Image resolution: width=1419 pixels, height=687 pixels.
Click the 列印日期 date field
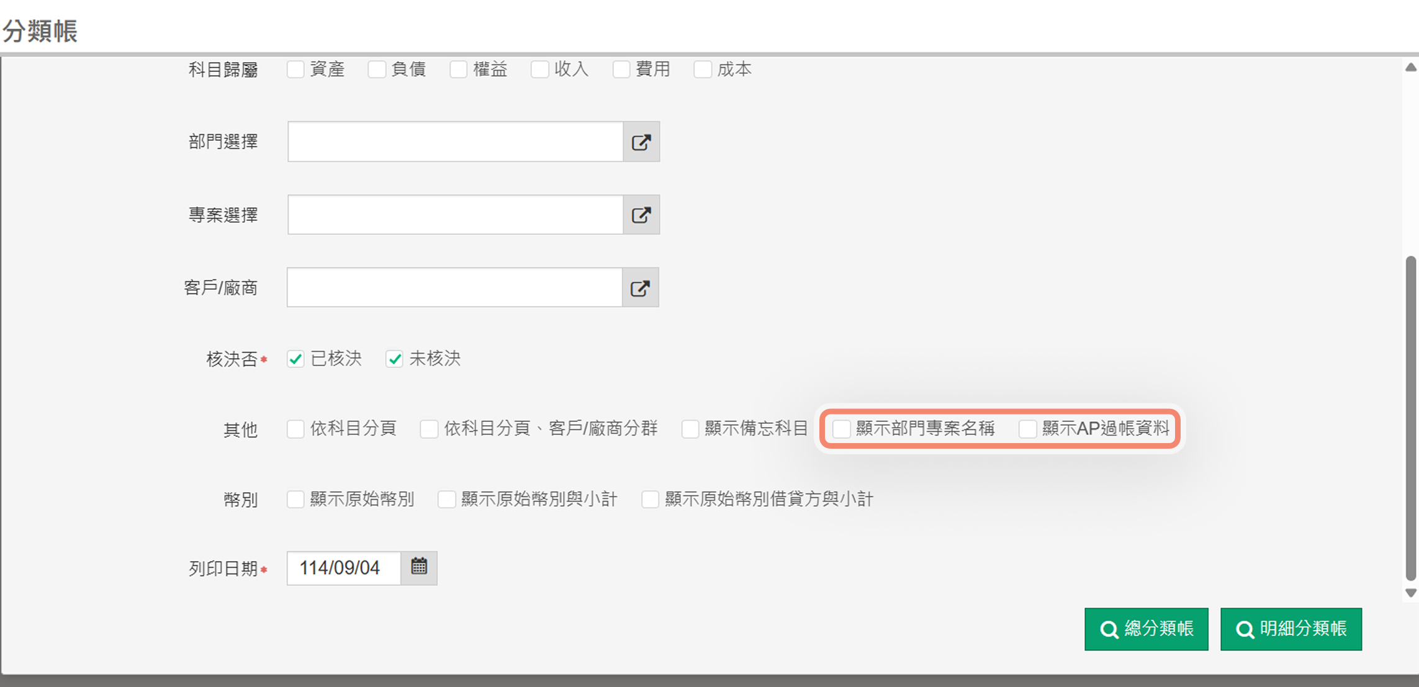(x=343, y=567)
